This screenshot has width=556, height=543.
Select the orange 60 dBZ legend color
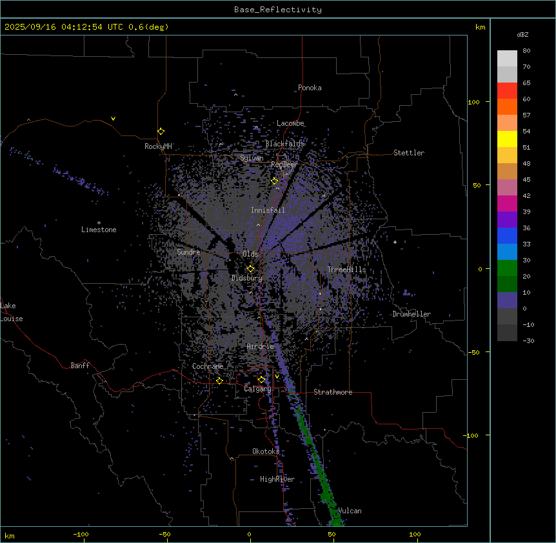tap(507, 106)
